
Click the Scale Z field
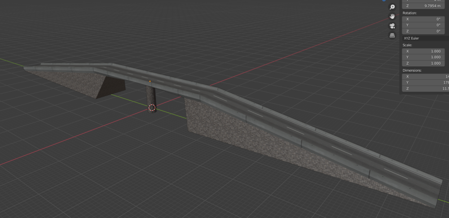coord(424,63)
